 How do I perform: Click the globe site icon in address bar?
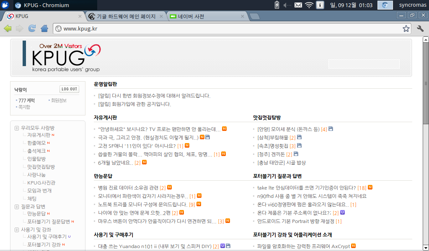coord(58,28)
